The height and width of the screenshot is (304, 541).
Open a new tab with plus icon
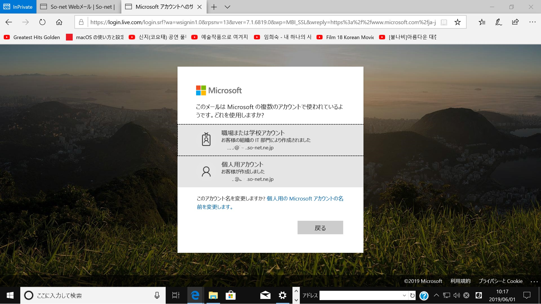(214, 7)
